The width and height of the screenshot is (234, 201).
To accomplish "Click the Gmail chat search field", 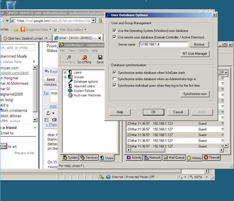I will coord(17,48).
